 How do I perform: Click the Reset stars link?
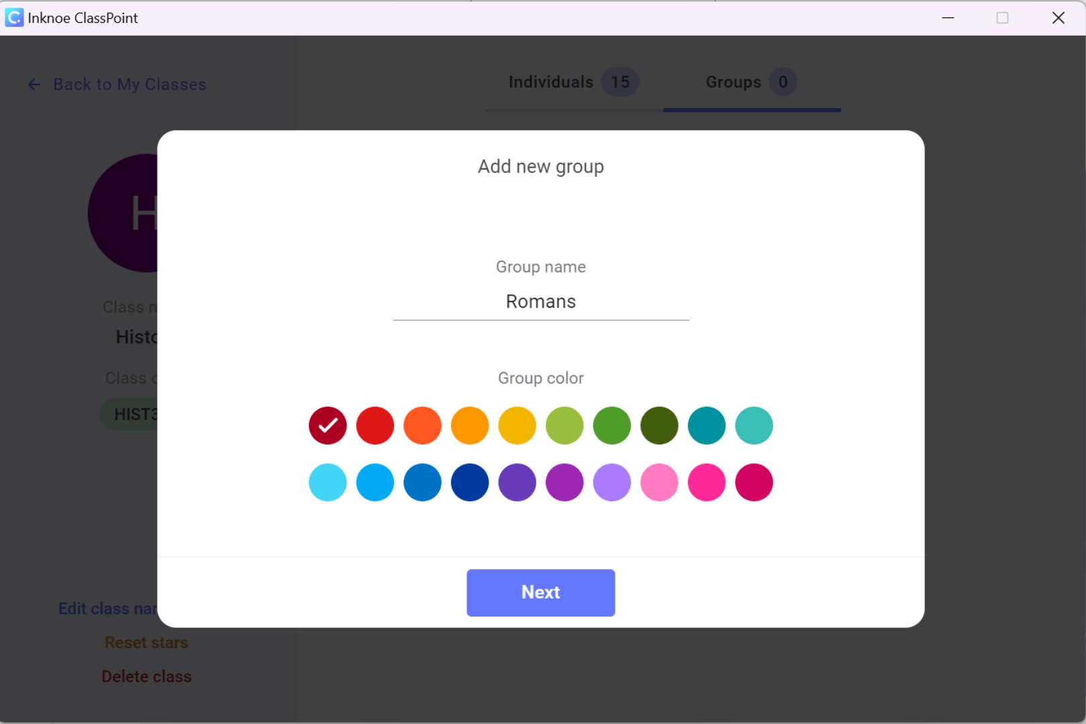[x=146, y=643]
